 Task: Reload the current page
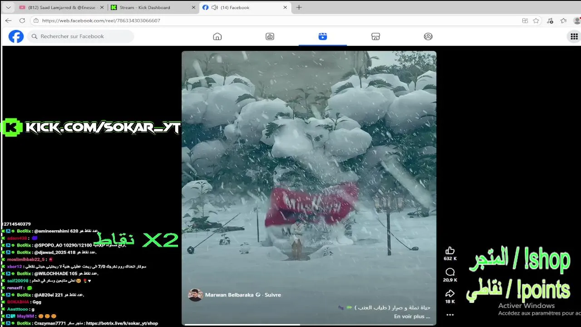click(x=22, y=20)
